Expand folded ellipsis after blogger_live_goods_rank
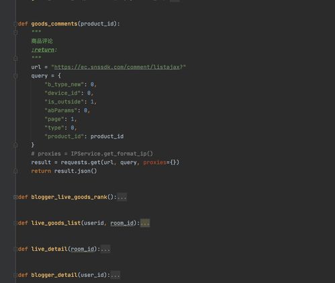This screenshot has width=335, height=283. pos(122,197)
